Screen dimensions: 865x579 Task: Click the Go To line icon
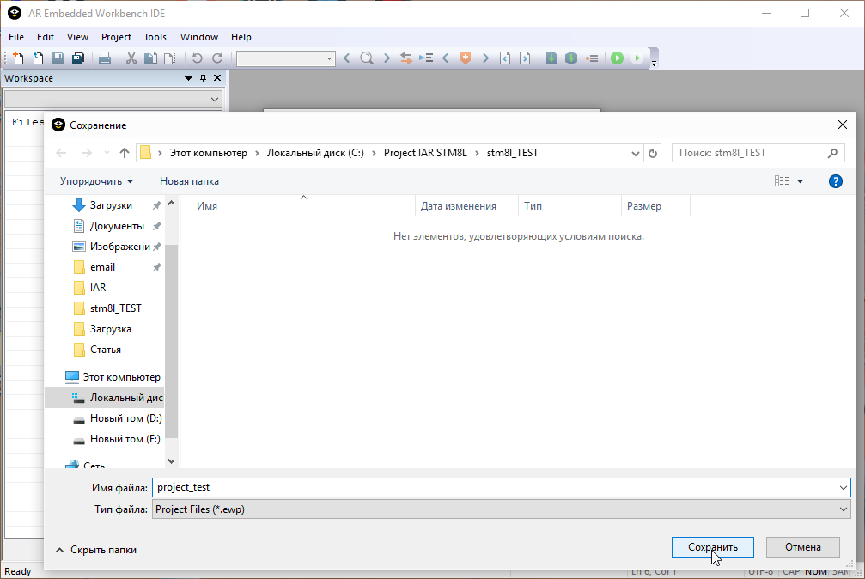coord(426,58)
